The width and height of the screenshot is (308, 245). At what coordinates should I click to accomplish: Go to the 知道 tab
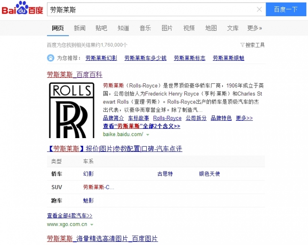click(x=123, y=28)
